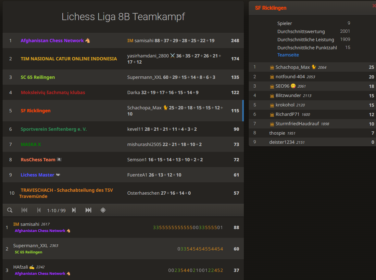
Task: Click page indicator 1-10 / 99
Action: (56, 210)
